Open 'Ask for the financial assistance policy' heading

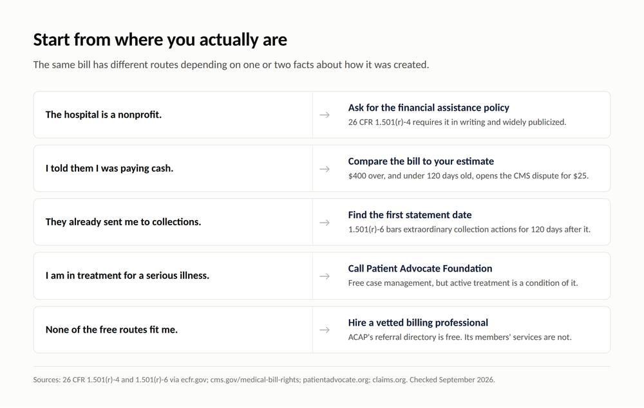tap(428, 107)
